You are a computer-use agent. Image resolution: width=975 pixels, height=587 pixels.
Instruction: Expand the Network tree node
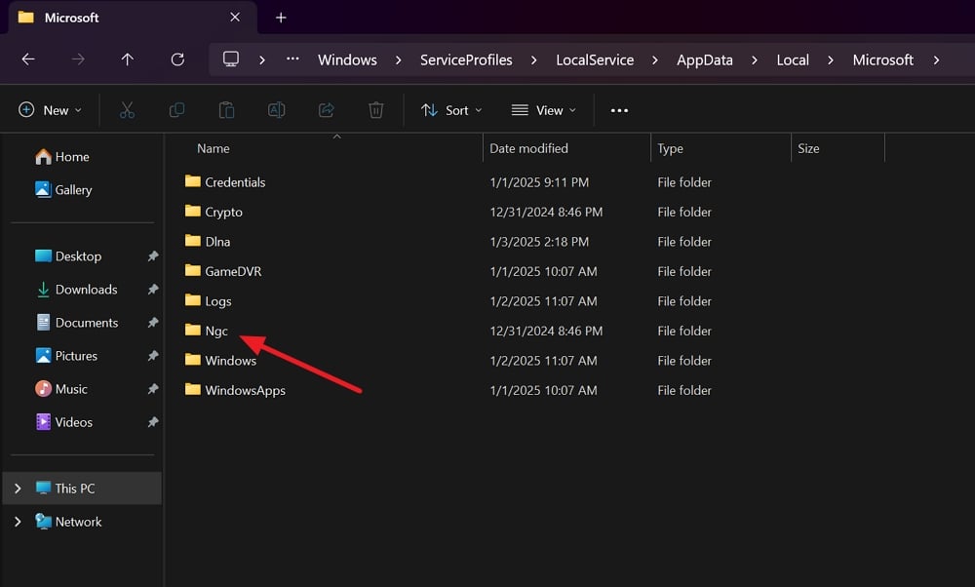(x=18, y=522)
